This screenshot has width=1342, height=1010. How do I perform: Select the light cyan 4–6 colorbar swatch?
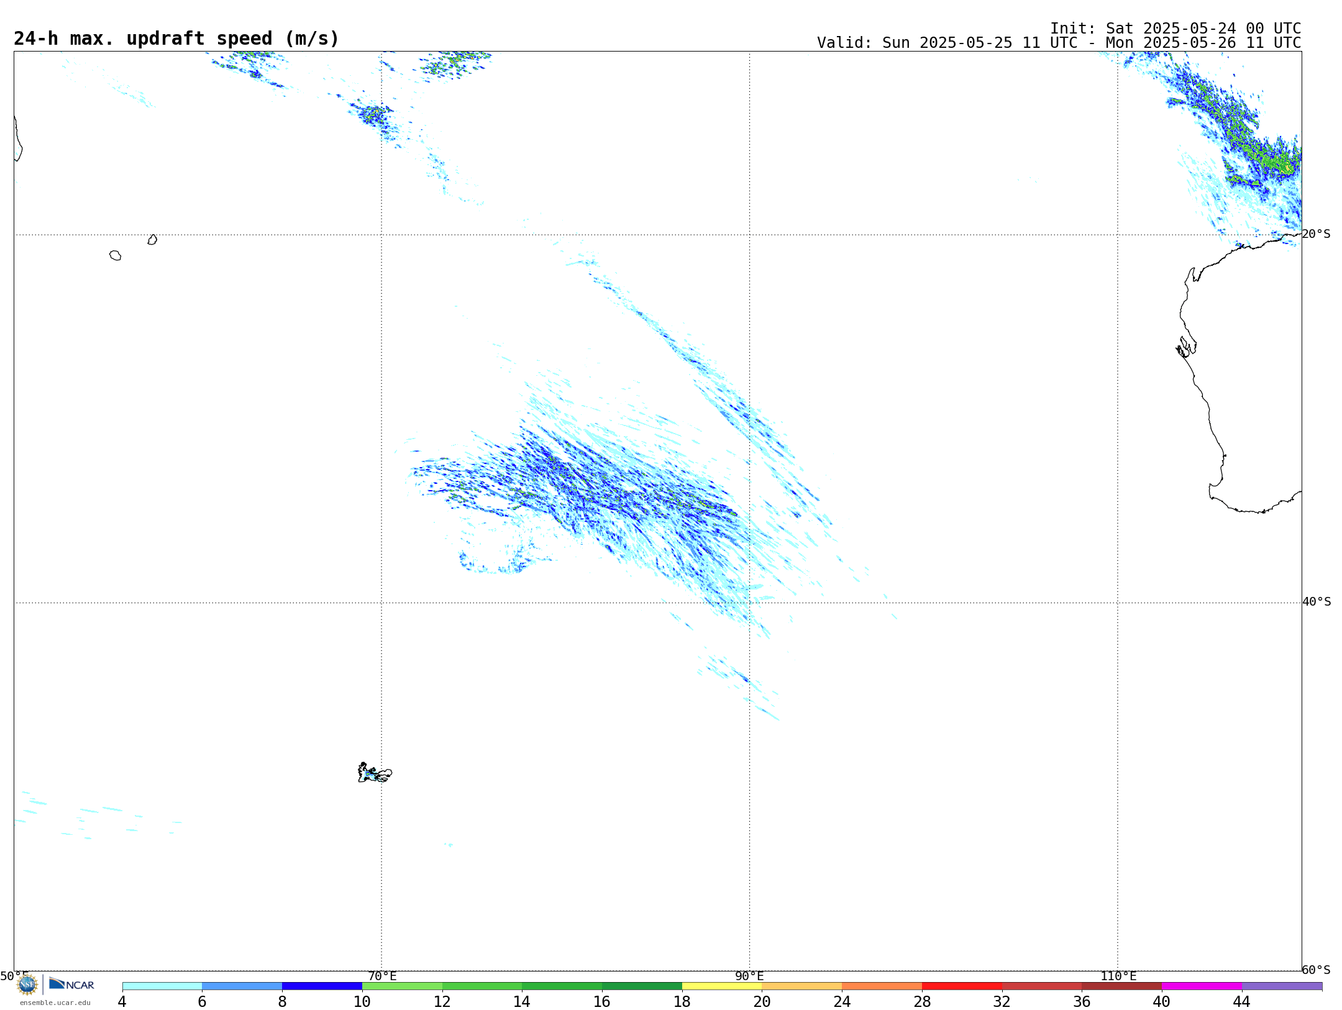point(162,986)
